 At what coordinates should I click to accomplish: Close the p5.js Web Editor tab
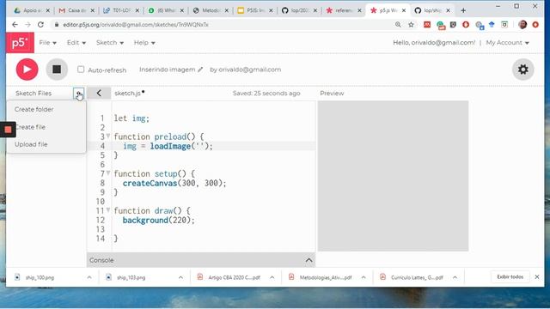point(404,10)
